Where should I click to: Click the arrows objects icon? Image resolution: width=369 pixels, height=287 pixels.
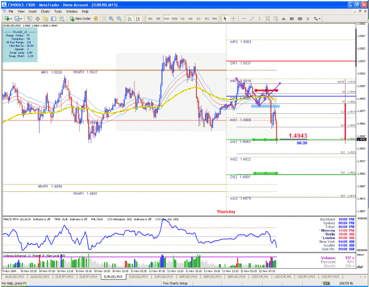(315, 18)
